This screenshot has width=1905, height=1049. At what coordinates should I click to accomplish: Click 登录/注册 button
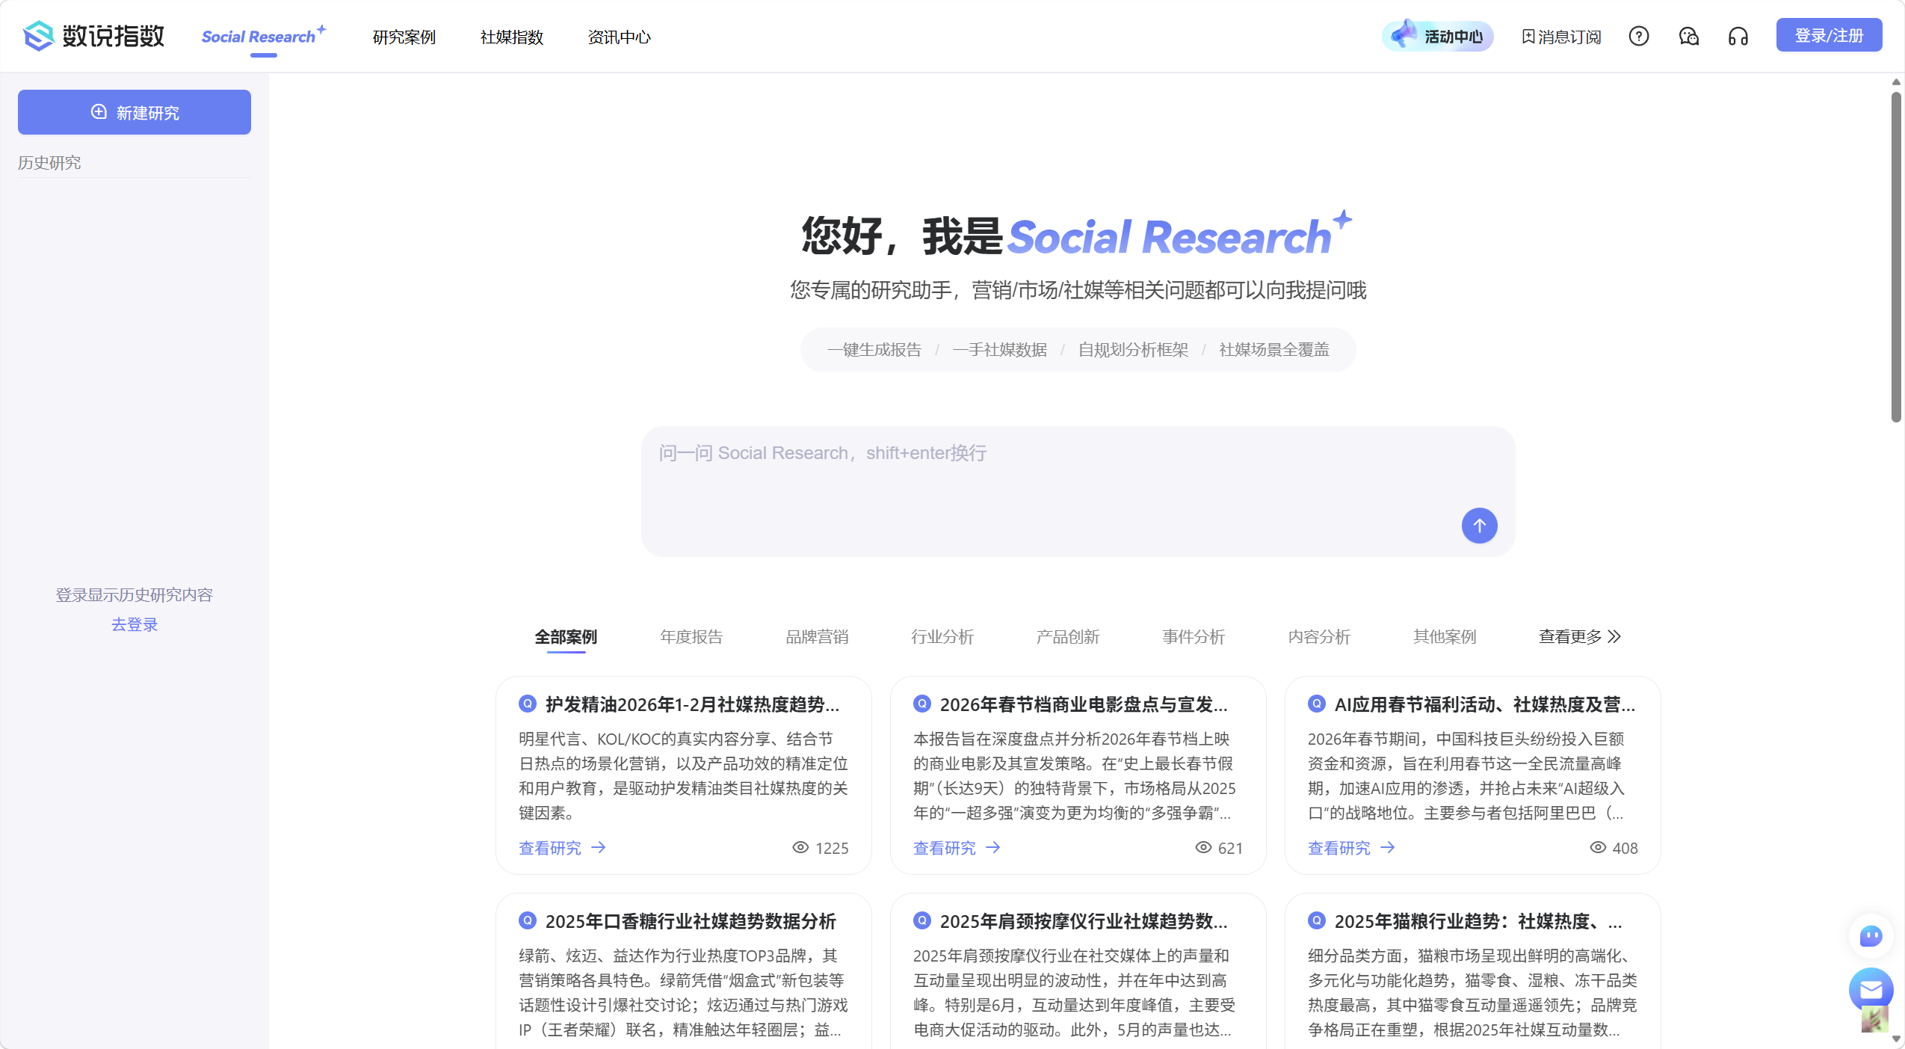point(1829,35)
